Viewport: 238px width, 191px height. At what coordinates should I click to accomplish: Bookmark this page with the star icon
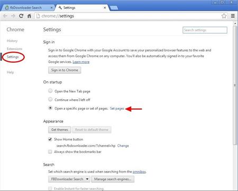pos(224,16)
